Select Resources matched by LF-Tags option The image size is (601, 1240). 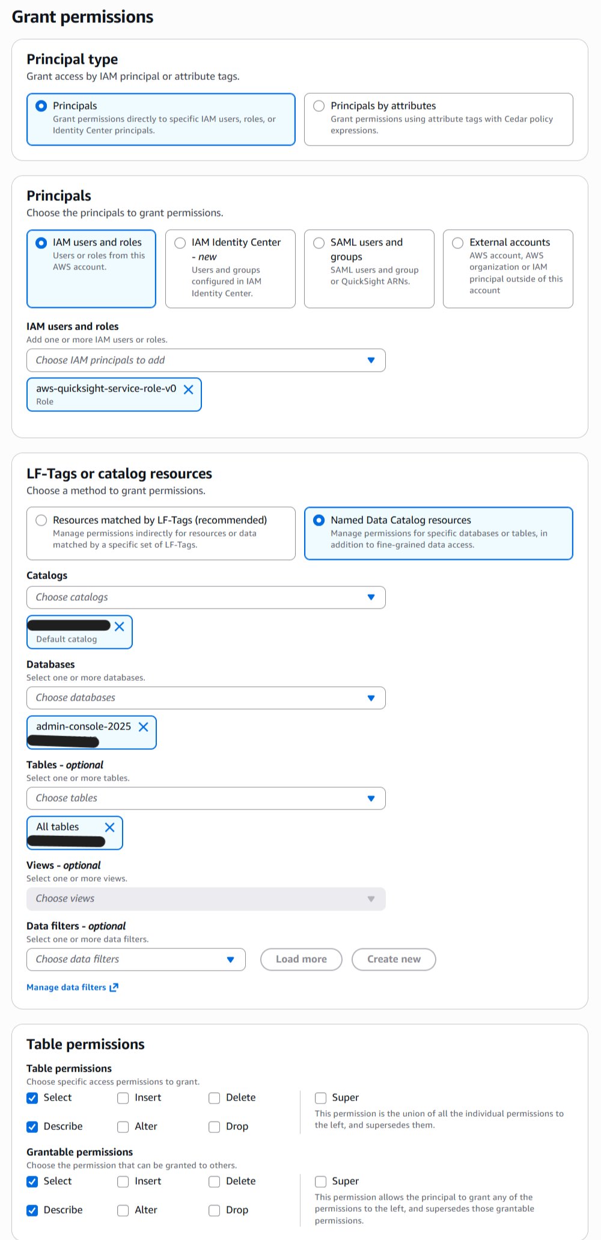click(x=41, y=520)
